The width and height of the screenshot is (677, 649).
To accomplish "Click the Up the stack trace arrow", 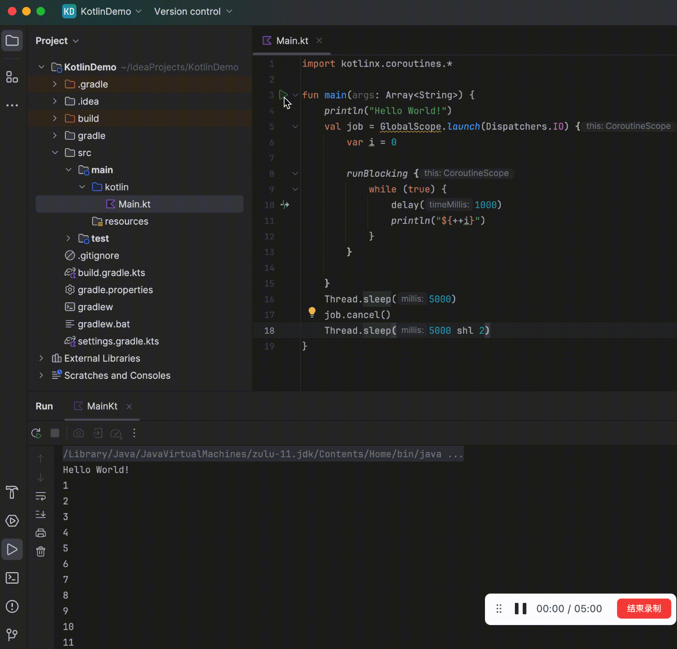I will 41,458.
